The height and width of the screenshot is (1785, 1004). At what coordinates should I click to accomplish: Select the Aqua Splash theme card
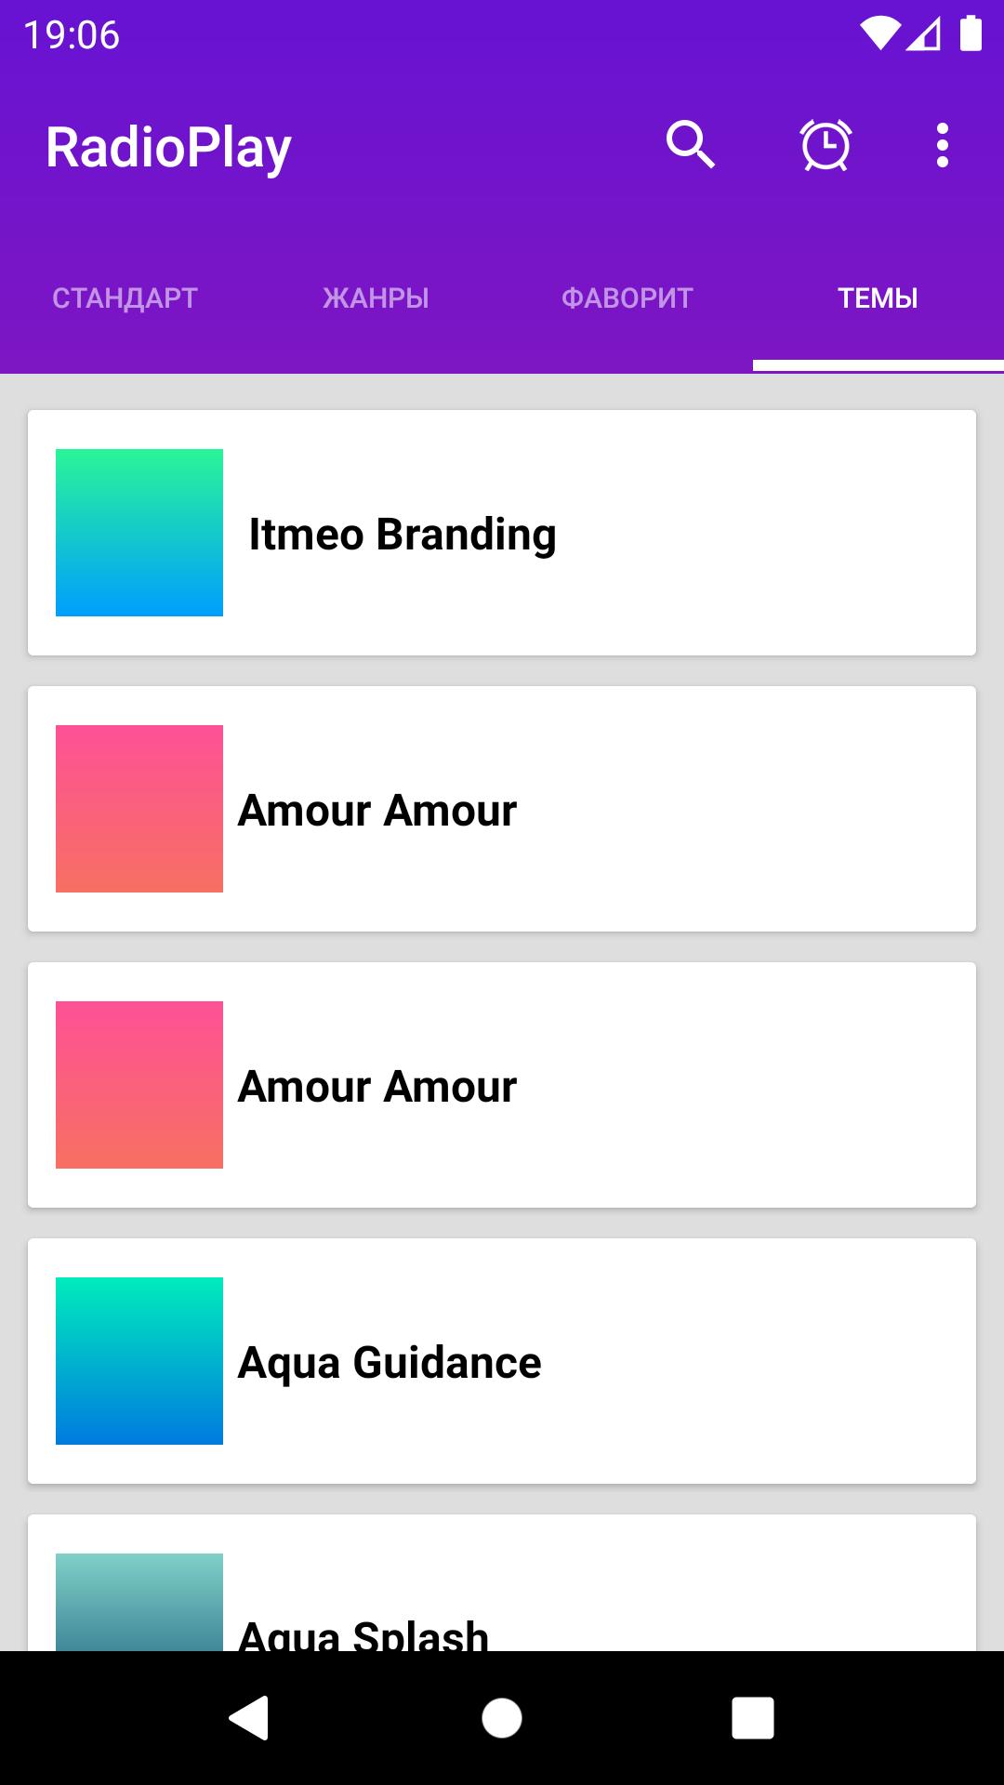pos(502,1583)
